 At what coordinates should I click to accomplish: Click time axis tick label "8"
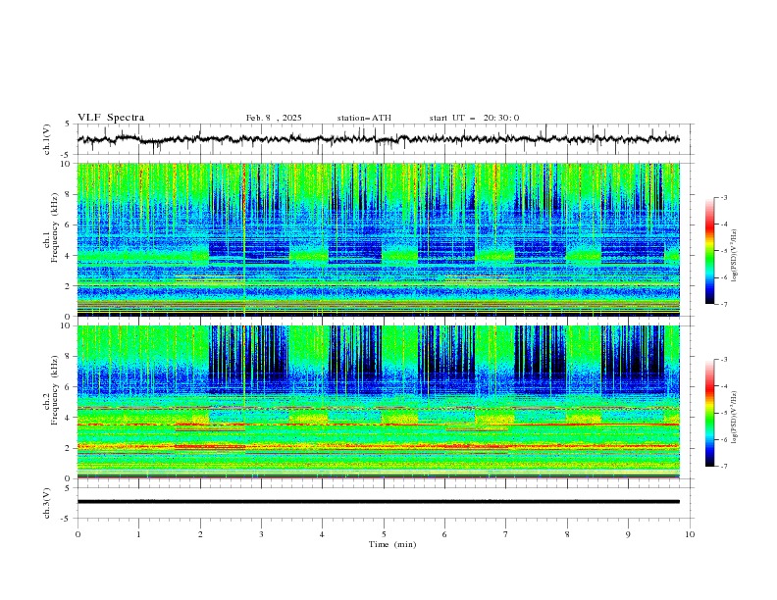coord(567,534)
